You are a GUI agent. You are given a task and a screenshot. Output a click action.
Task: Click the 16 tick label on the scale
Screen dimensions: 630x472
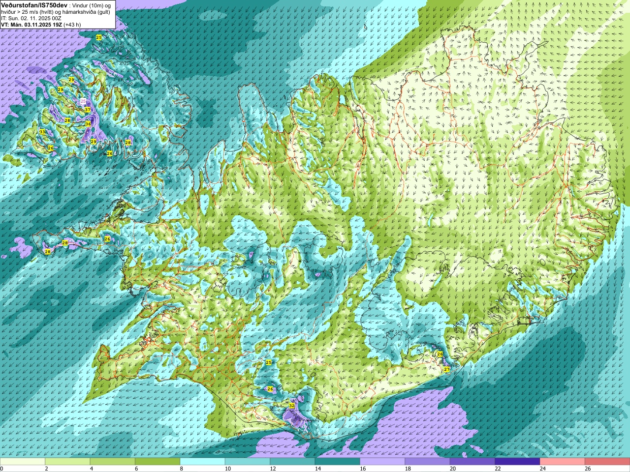point(363,469)
